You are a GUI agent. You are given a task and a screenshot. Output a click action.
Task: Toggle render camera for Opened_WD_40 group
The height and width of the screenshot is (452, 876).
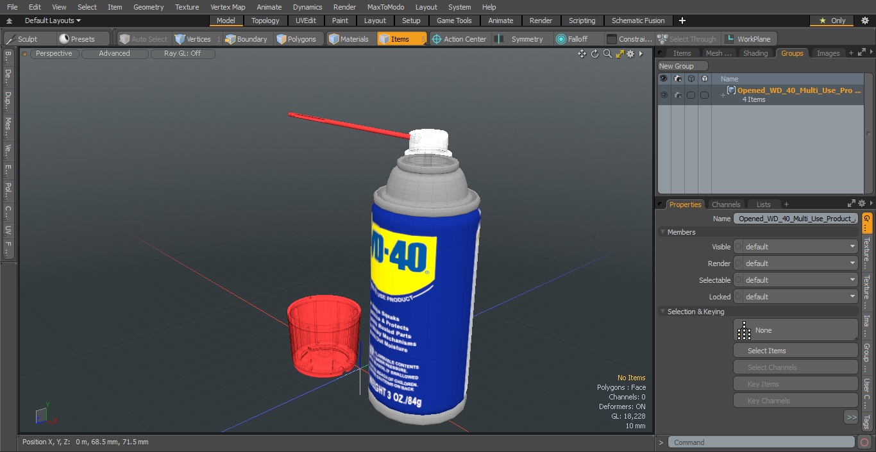677,95
